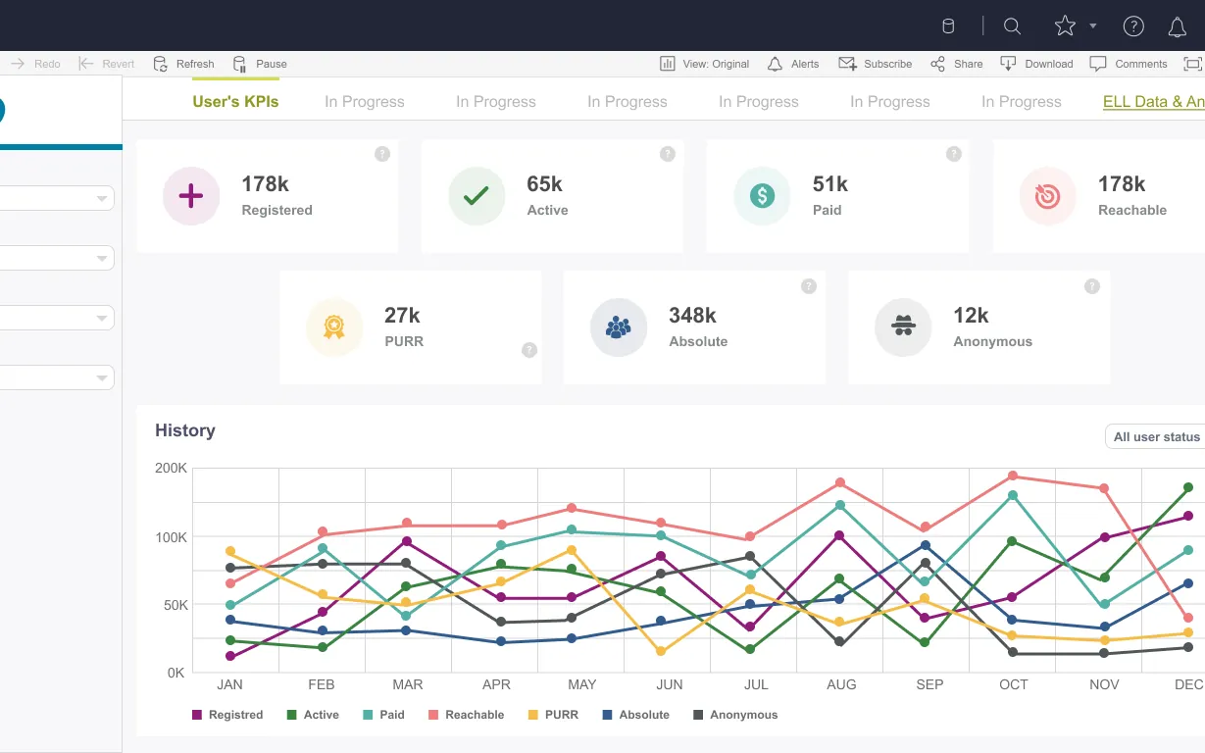
Task: Click the favorites star icon
Action: tap(1065, 26)
